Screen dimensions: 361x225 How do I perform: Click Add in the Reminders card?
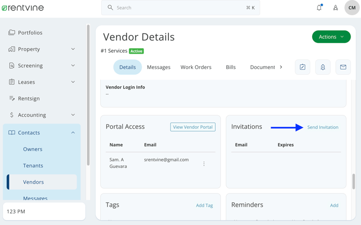click(x=334, y=206)
